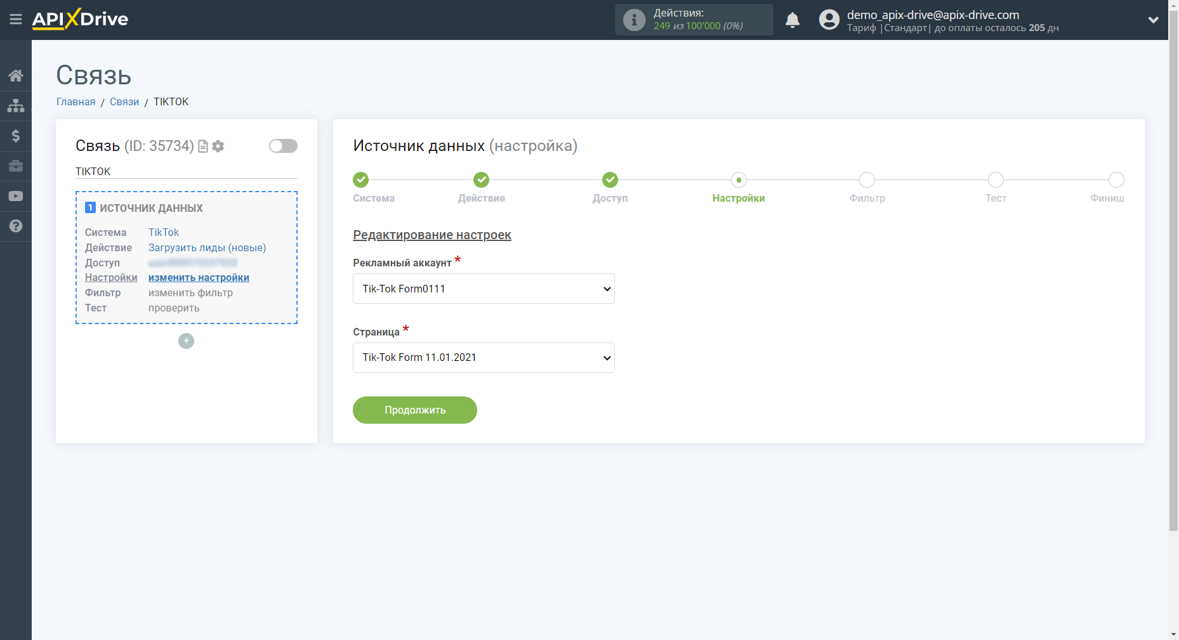
Task: Select the Доступ step
Action: 610,180
